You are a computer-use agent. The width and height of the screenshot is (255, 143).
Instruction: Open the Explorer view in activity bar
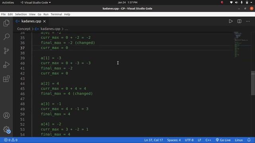coord(6,23)
